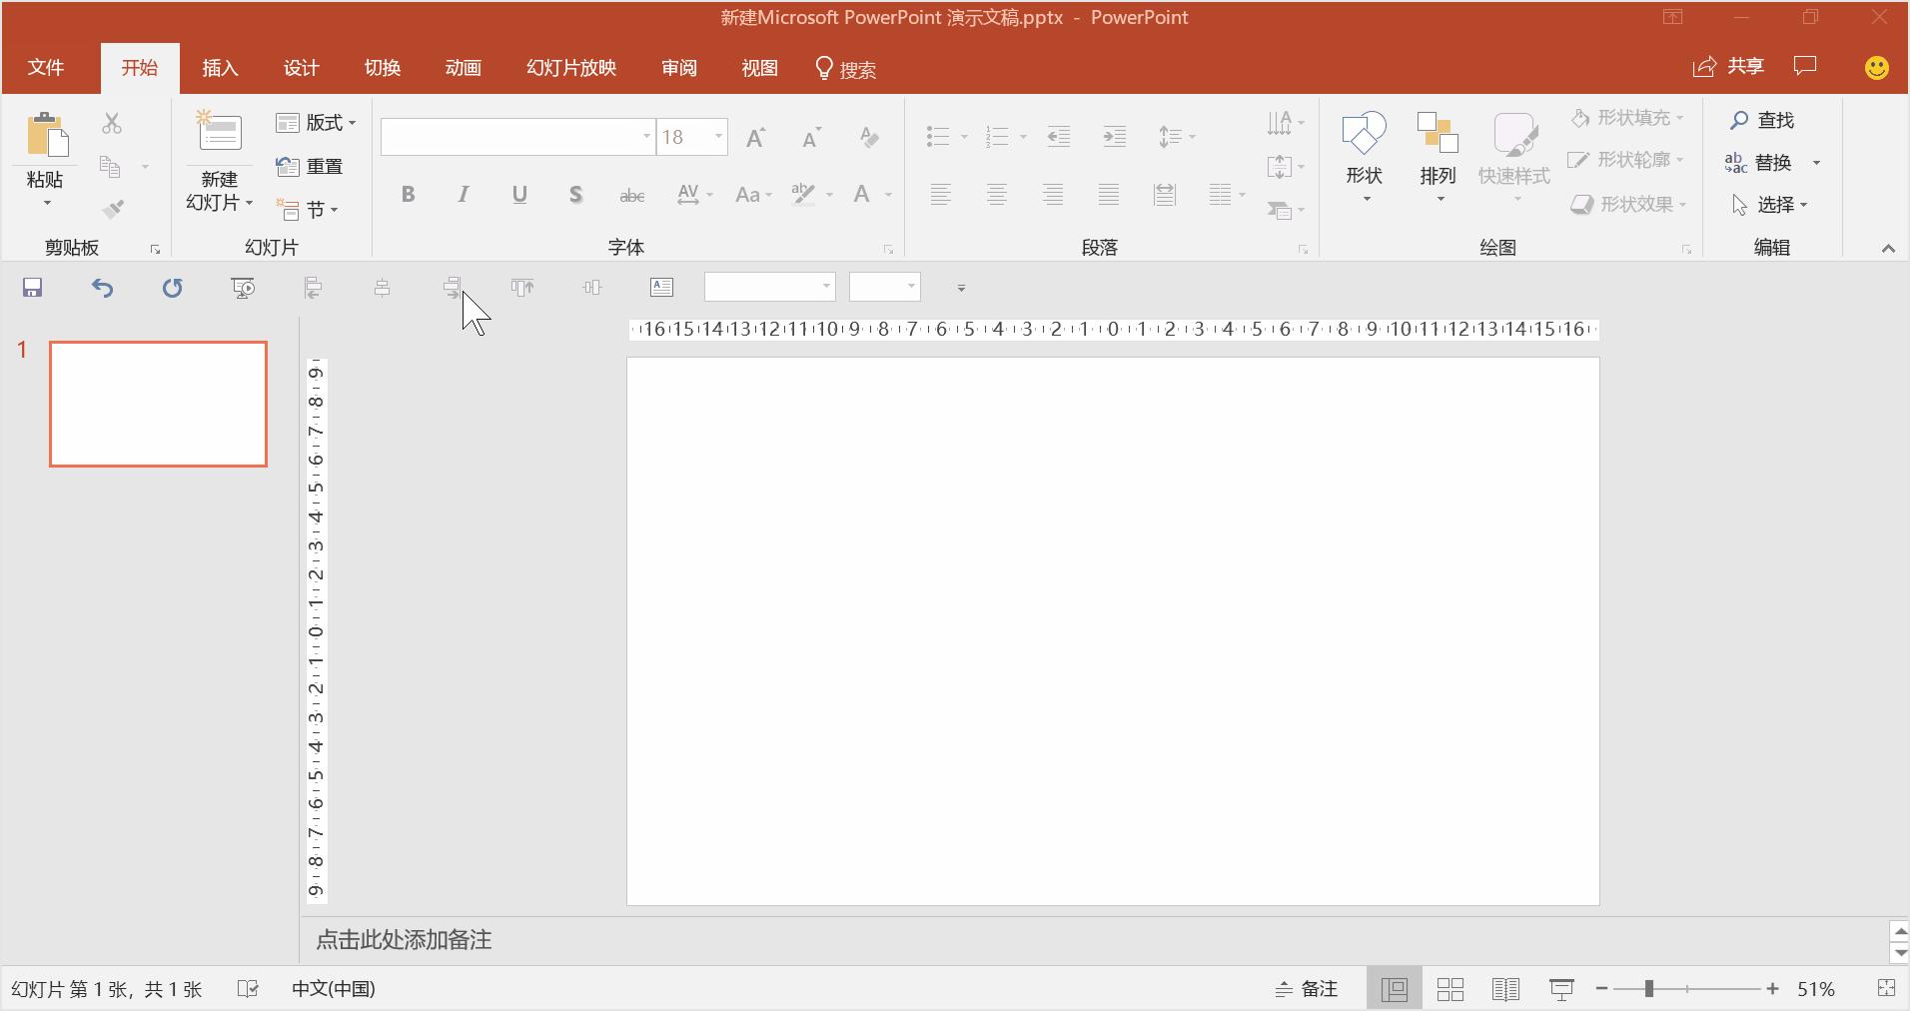Switch to slide sorter view icon
The image size is (1910, 1011).
(1448, 988)
